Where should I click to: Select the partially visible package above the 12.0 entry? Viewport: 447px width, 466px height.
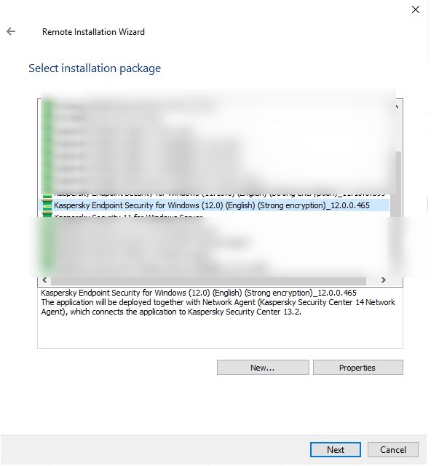(x=211, y=196)
